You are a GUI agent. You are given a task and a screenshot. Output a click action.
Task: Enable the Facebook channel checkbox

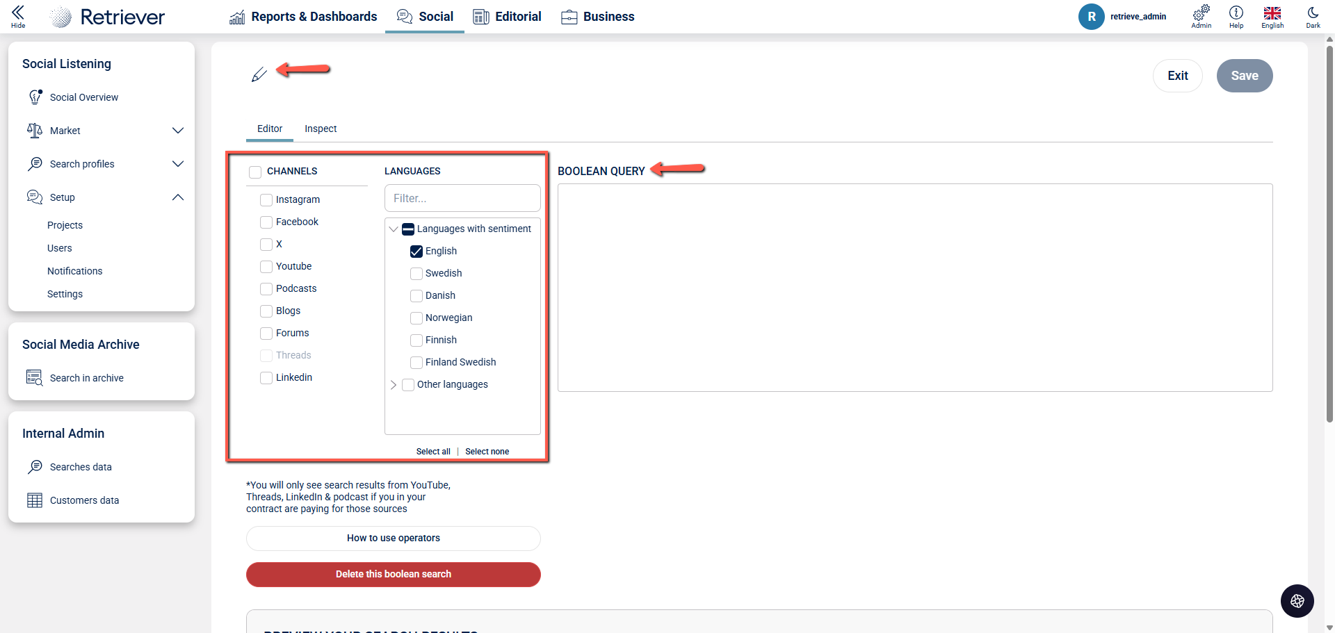pyautogui.click(x=266, y=222)
